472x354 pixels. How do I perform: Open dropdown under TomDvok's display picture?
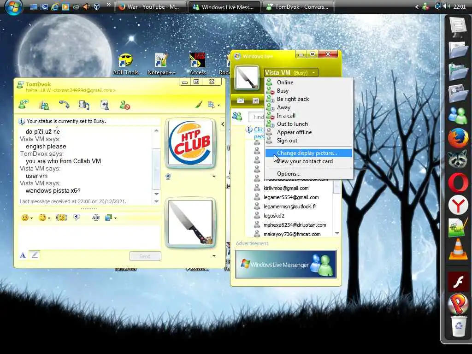pos(214,177)
